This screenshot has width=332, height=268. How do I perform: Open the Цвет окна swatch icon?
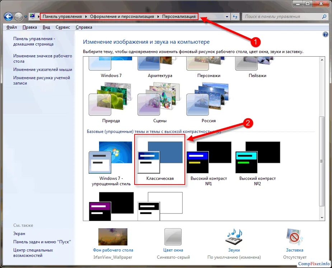[x=173, y=237]
